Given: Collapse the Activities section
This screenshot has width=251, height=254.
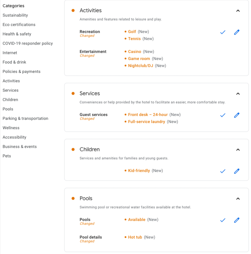Looking at the screenshot, I should pyautogui.click(x=238, y=11).
